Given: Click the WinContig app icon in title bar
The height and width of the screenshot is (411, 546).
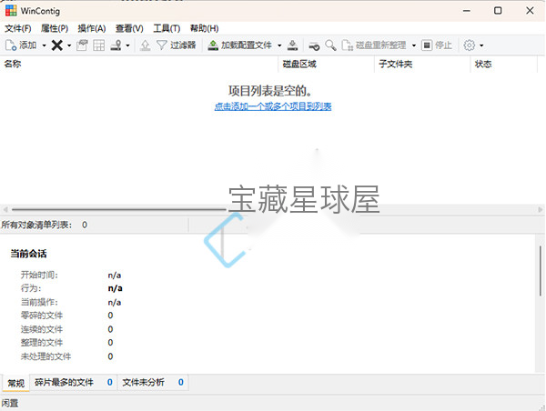Looking at the screenshot, I should point(11,11).
